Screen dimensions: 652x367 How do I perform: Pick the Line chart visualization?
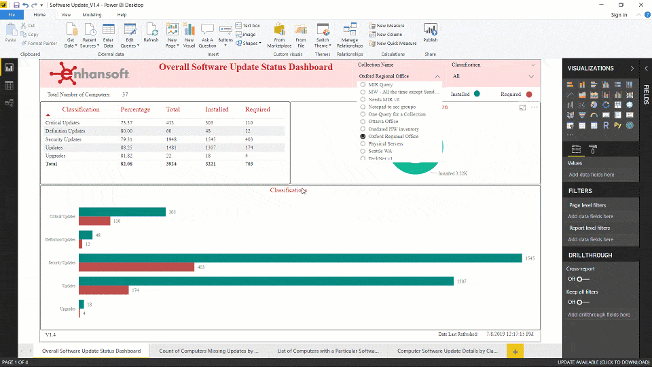click(570, 95)
